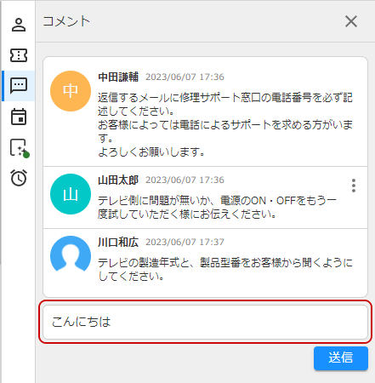Click 山田太郎's teal avatar
This screenshot has height=383, width=375.
pos(71,194)
